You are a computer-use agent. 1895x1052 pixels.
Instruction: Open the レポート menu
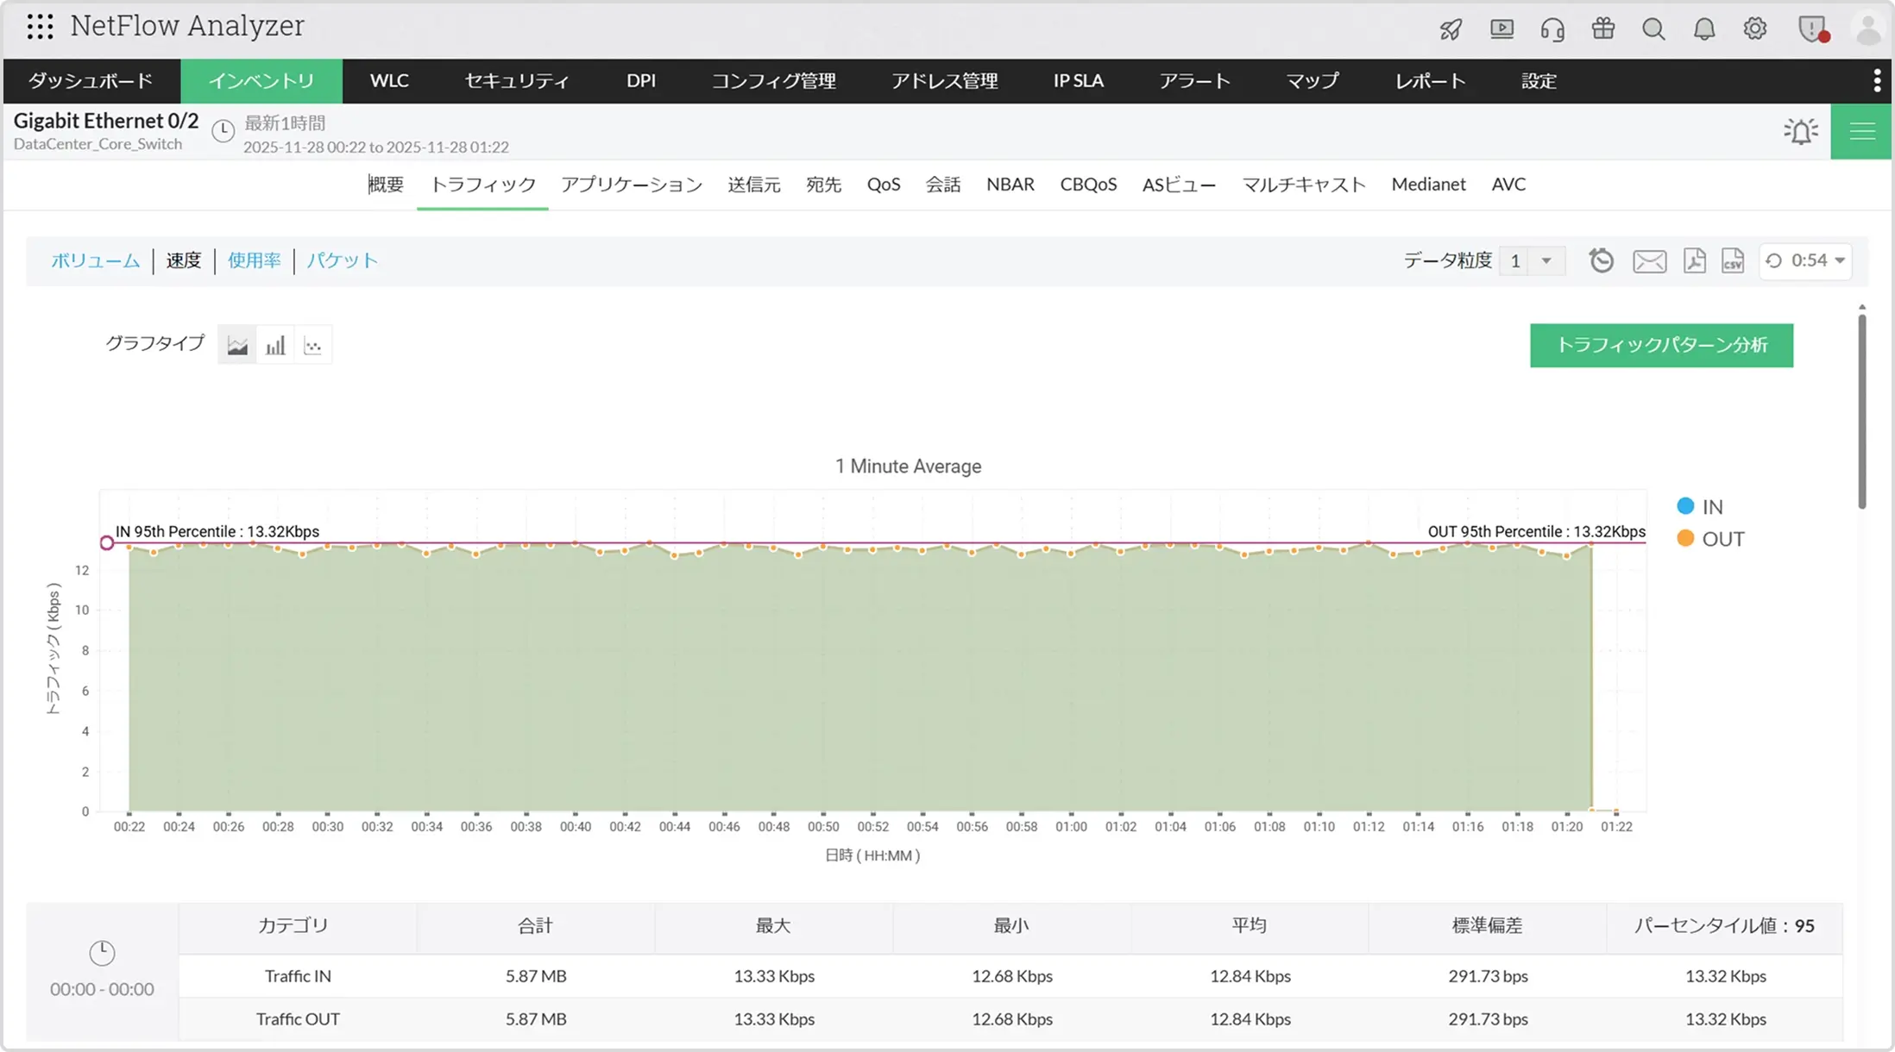coord(1431,81)
